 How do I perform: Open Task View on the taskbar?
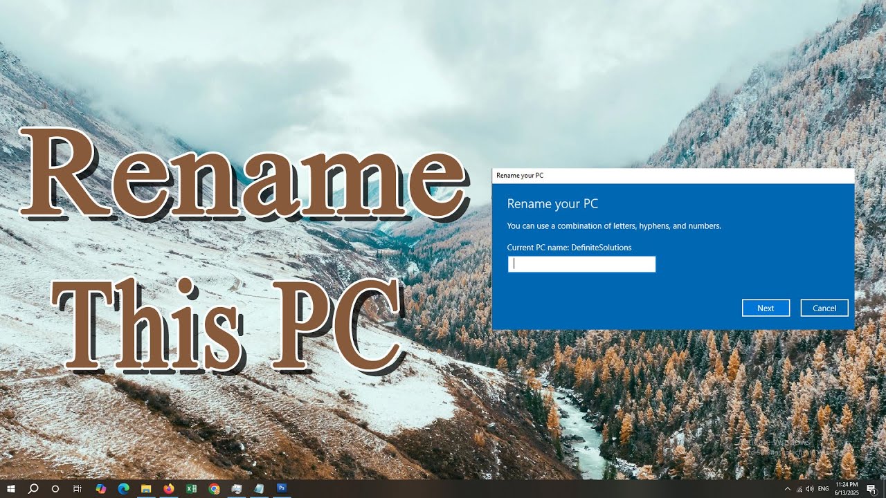[x=78, y=488]
